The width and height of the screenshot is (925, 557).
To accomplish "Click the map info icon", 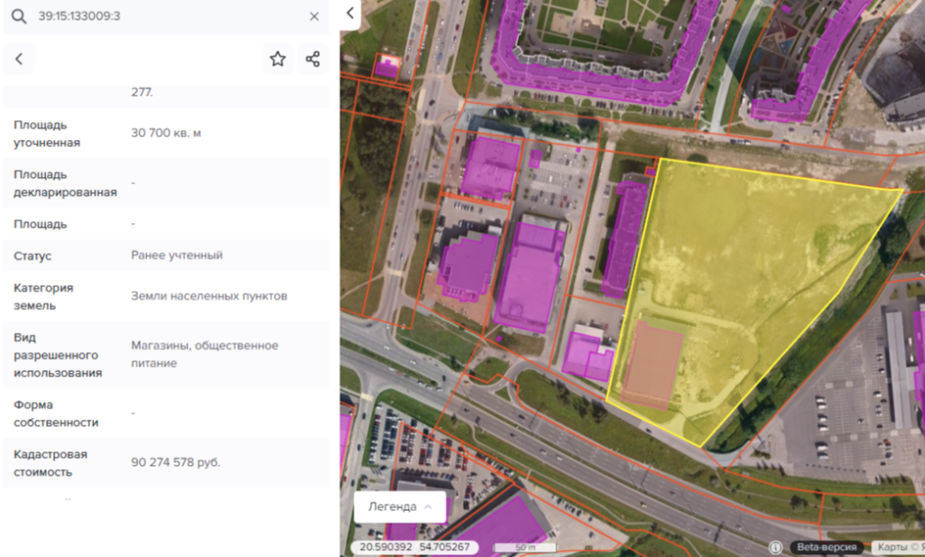I will (x=775, y=547).
